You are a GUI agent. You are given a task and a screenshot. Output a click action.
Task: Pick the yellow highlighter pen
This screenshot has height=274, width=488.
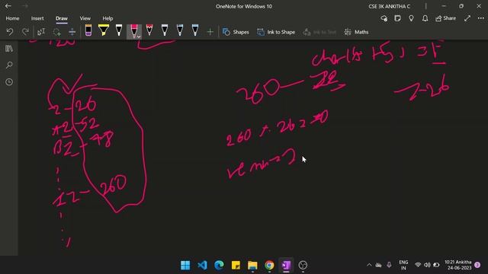point(104,30)
